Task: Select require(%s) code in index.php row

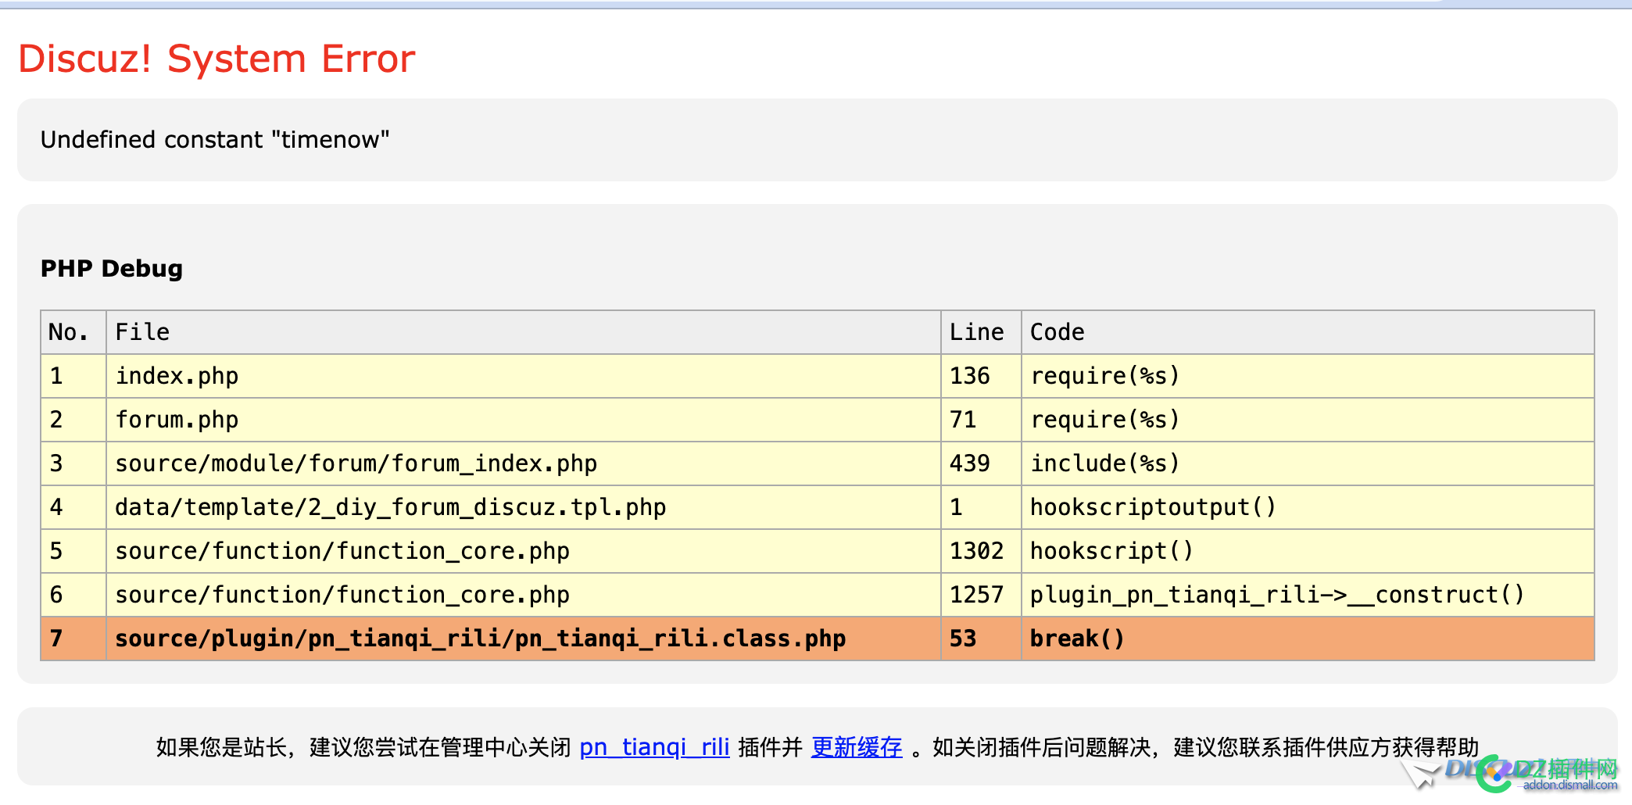Action: [1308, 376]
